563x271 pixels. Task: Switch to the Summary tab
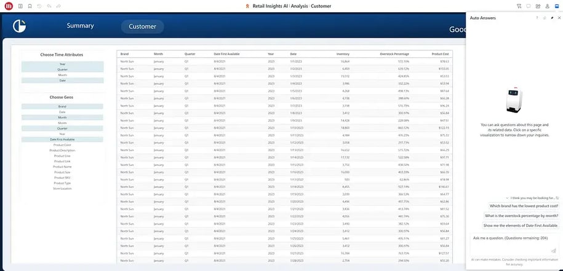(80, 26)
